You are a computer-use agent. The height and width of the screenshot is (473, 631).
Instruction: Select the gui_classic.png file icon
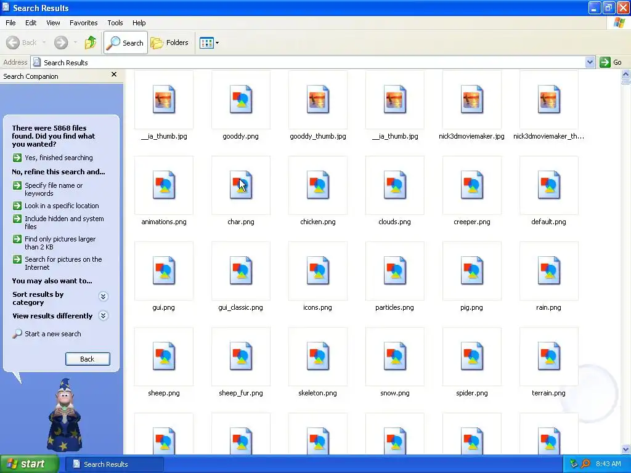pyautogui.click(x=241, y=271)
